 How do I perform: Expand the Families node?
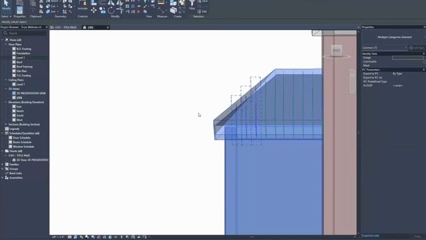click(3, 165)
